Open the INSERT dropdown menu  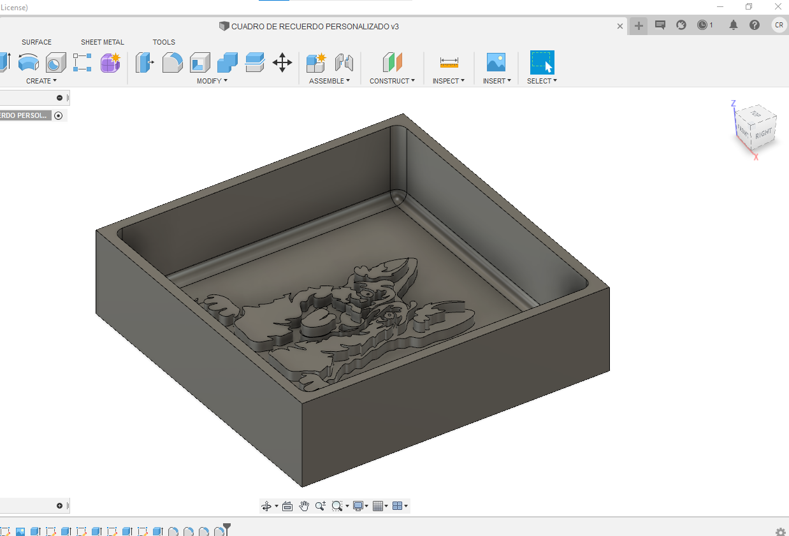point(497,81)
